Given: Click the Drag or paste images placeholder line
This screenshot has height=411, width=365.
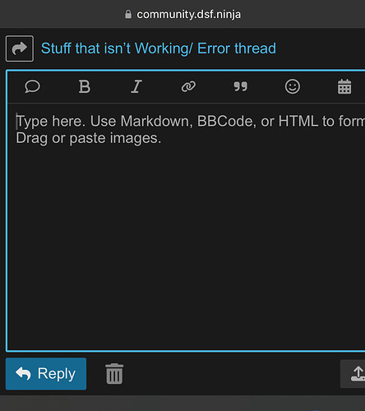Looking at the screenshot, I should [x=89, y=138].
